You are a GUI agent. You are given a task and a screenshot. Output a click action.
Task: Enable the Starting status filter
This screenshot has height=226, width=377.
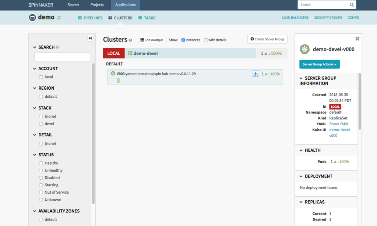click(41, 185)
